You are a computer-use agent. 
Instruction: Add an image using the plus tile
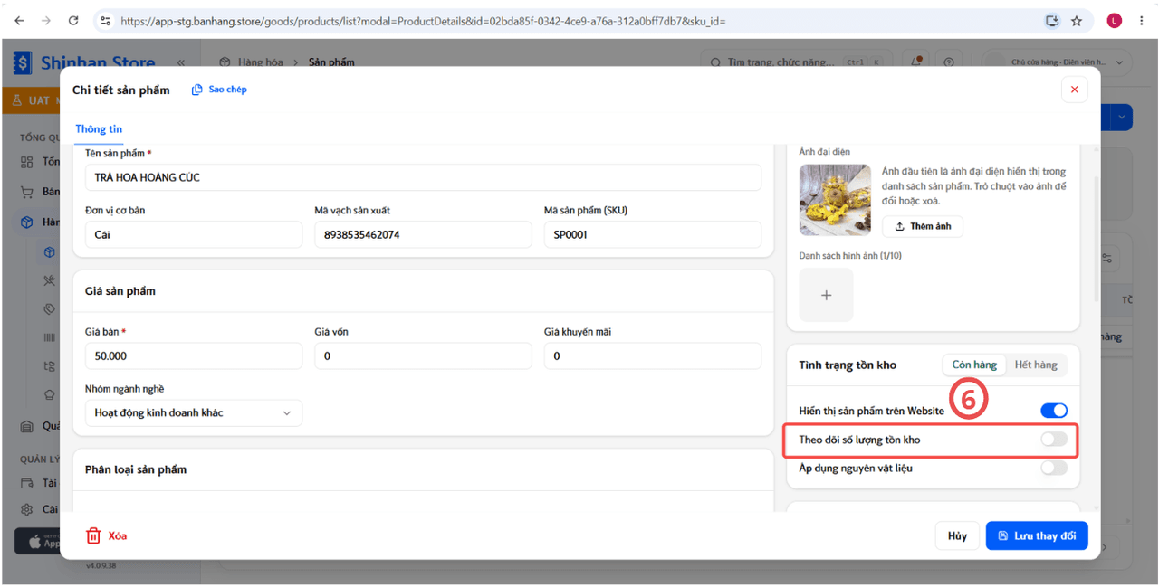pyautogui.click(x=826, y=295)
